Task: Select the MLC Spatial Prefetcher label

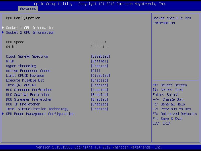Action: (x=28, y=95)
